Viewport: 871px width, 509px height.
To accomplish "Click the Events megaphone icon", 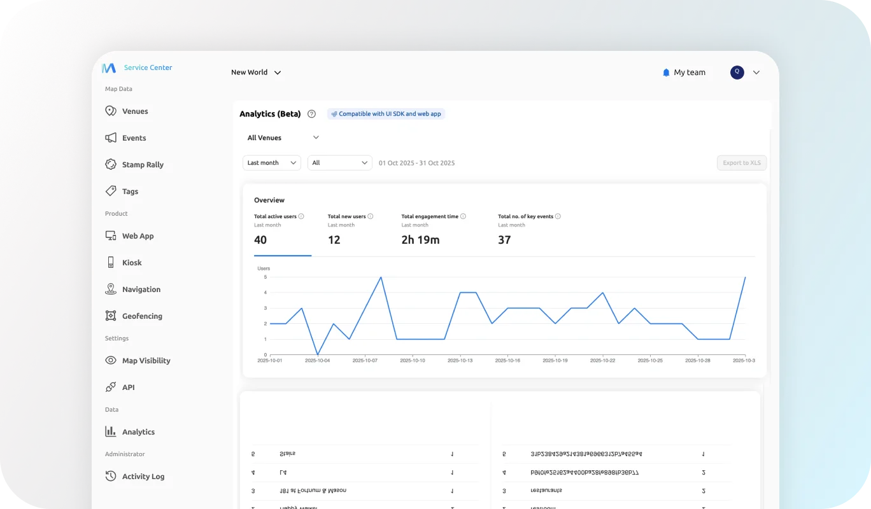I will [x=111, y=137].
